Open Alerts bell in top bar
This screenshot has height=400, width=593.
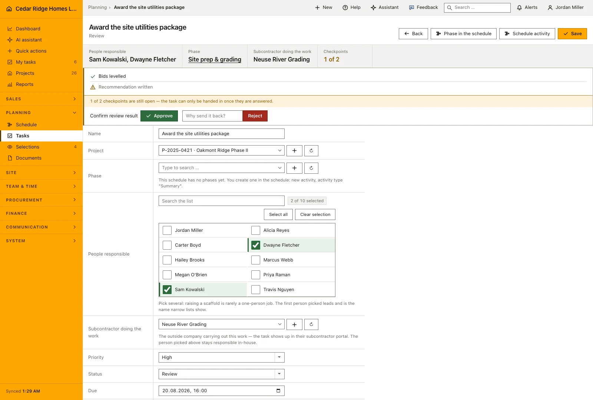click(527, 7)
